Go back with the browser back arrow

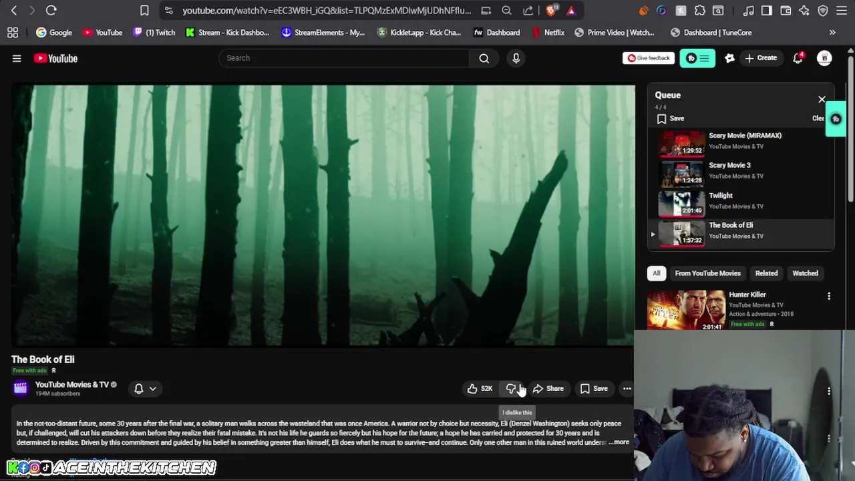(x=14, y=10)
